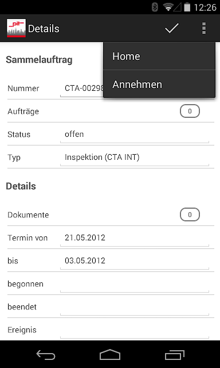Tap the checkmark confirm icon
The image size is (220, 368).
tap(172, 28)
